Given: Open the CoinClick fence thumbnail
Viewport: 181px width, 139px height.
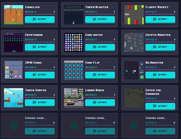Looking at the screenshot, I should point(14,14).
